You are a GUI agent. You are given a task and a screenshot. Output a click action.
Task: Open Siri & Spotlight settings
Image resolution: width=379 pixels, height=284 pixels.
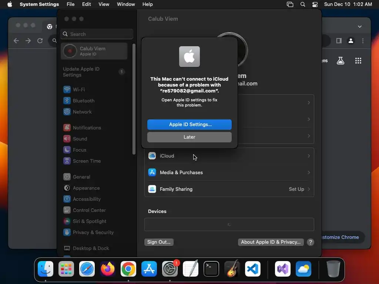[94, 222]
